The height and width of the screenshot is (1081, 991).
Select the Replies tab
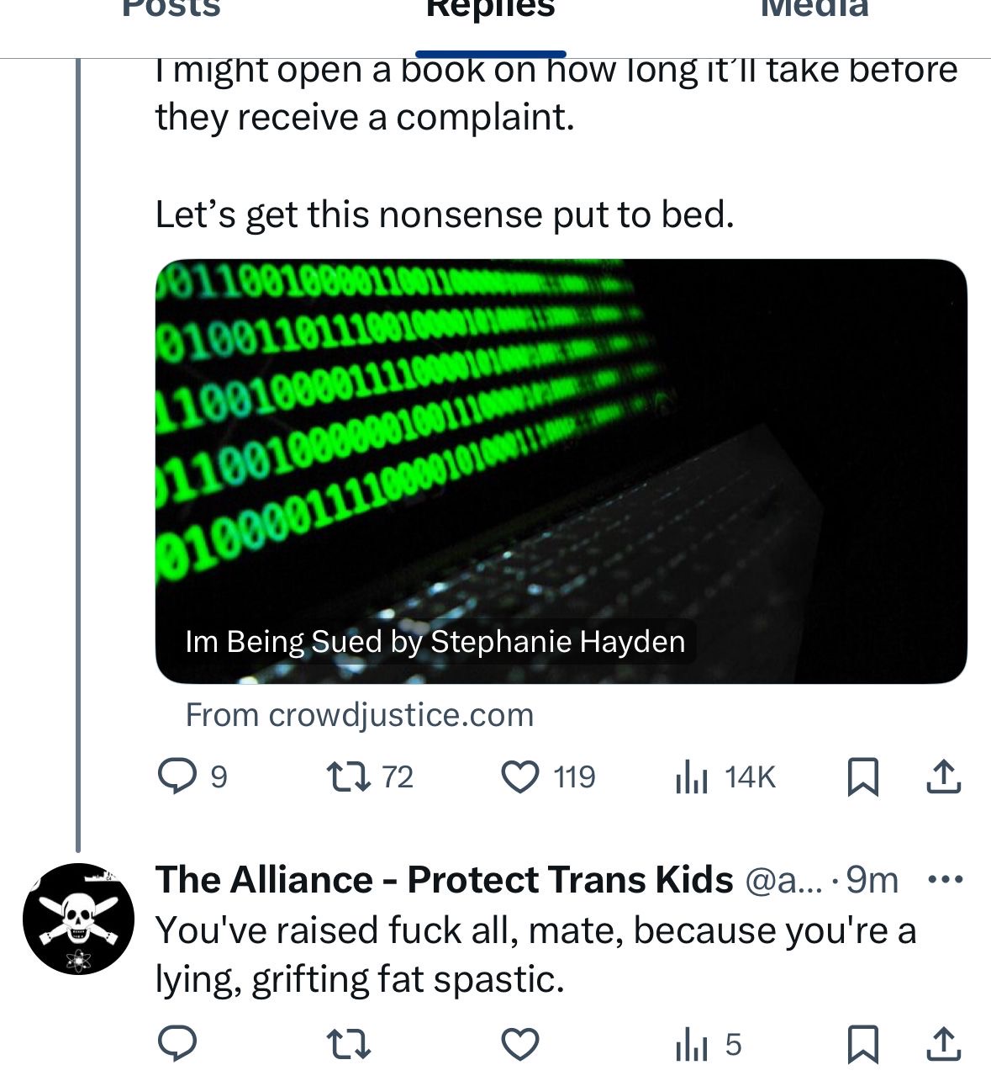pos(491,10)
